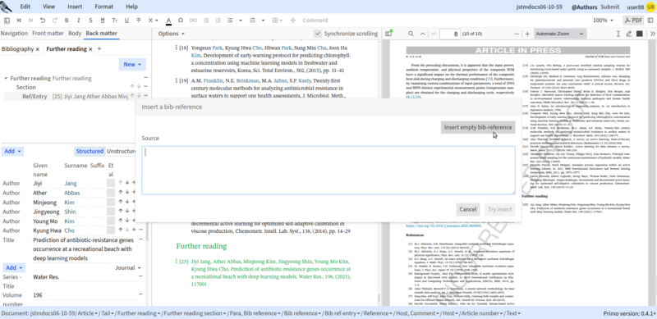Switch to Front matter tab
Viewport: 657px width, 319px height.
pyautogui.click(x=48, y=33)
